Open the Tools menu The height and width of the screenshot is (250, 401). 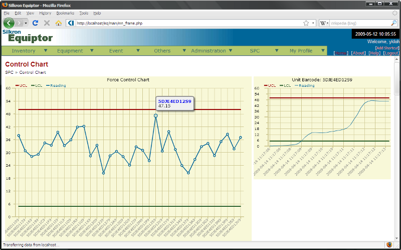click(84, 13)
